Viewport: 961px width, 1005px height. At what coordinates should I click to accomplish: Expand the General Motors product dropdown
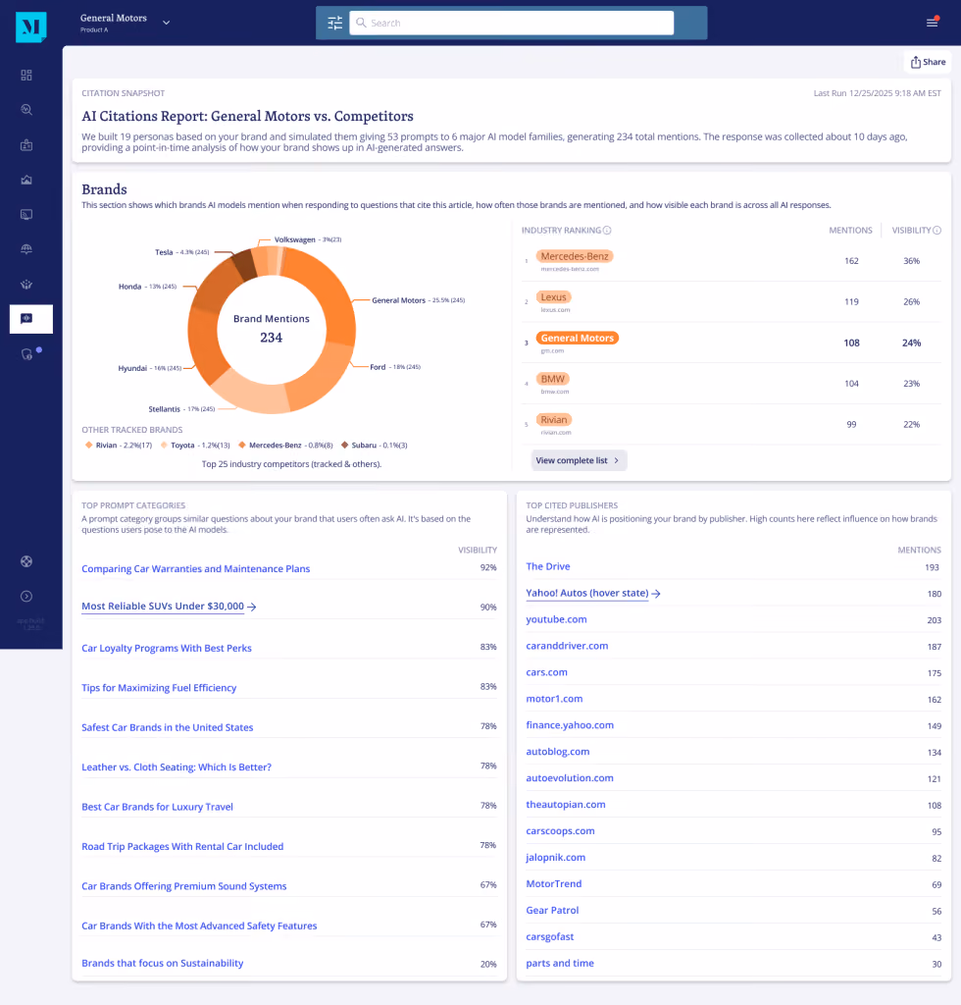[166, 23]
